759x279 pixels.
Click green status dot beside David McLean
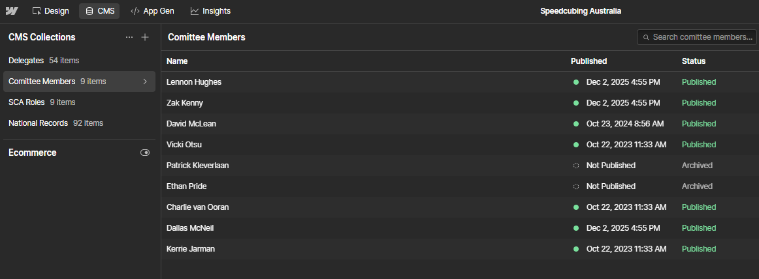click(576, 124)
